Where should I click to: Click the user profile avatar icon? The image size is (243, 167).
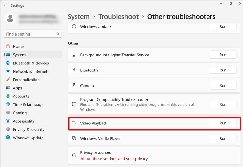tap(10, 19)
